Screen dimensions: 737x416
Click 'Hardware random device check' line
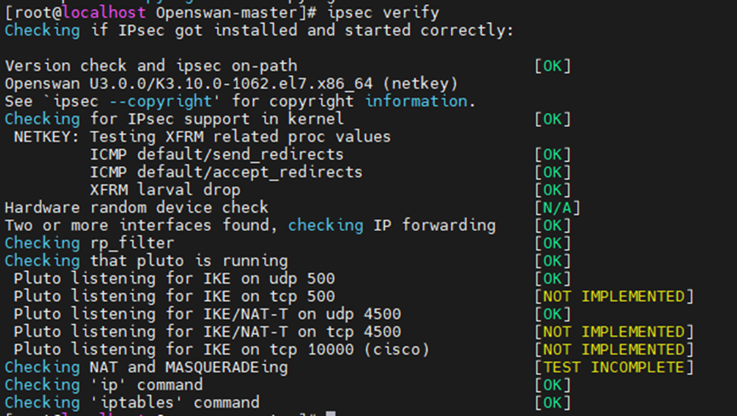137,208
